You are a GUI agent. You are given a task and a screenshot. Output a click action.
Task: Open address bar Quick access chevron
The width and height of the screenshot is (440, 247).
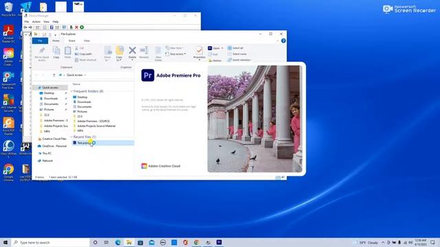point(85,75)
